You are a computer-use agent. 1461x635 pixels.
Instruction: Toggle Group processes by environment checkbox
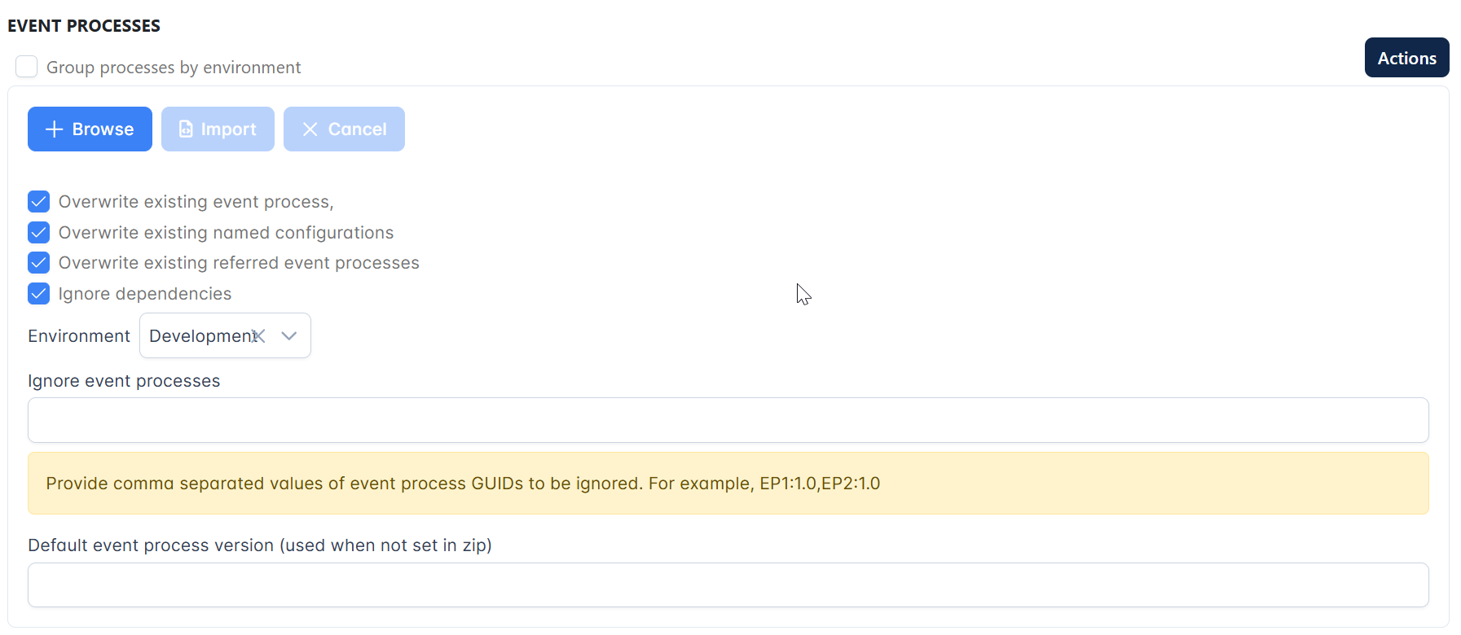[x=27, y=67]
